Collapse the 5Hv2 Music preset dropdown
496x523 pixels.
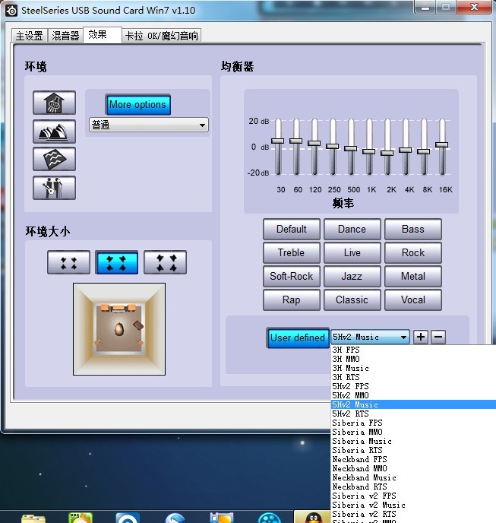(403, 338)
